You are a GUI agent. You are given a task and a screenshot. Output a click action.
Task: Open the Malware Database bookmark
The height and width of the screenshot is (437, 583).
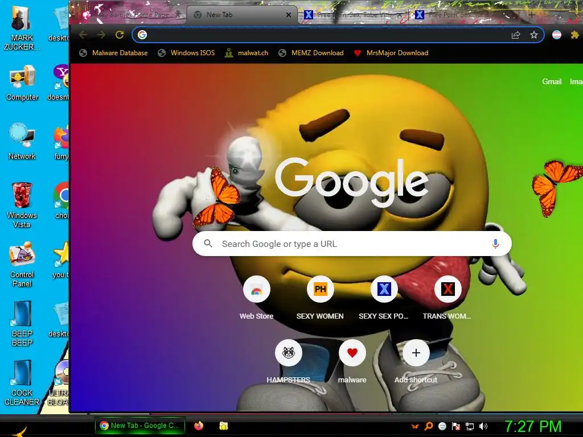(113, 53)
